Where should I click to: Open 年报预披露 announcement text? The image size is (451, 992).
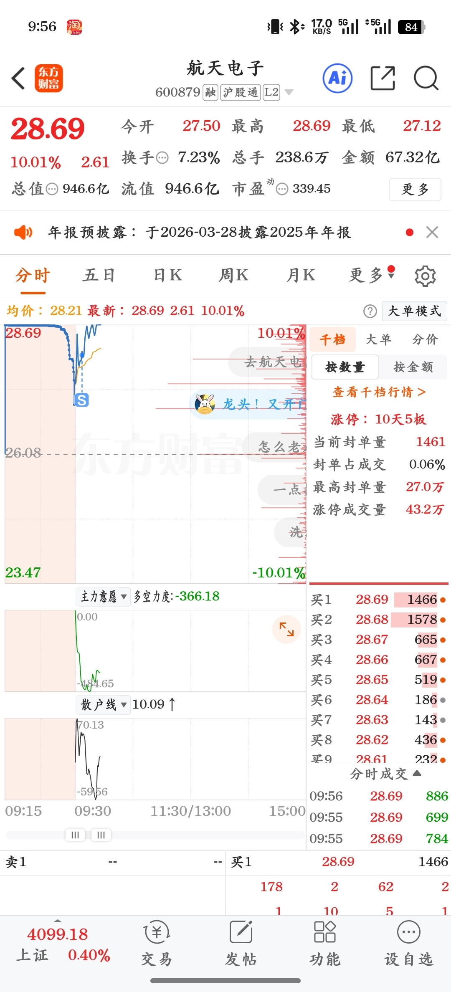click(200, 232)
